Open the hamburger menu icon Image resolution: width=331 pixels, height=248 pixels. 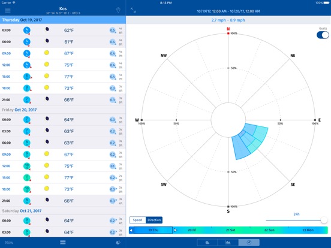[x=8, y=10]
